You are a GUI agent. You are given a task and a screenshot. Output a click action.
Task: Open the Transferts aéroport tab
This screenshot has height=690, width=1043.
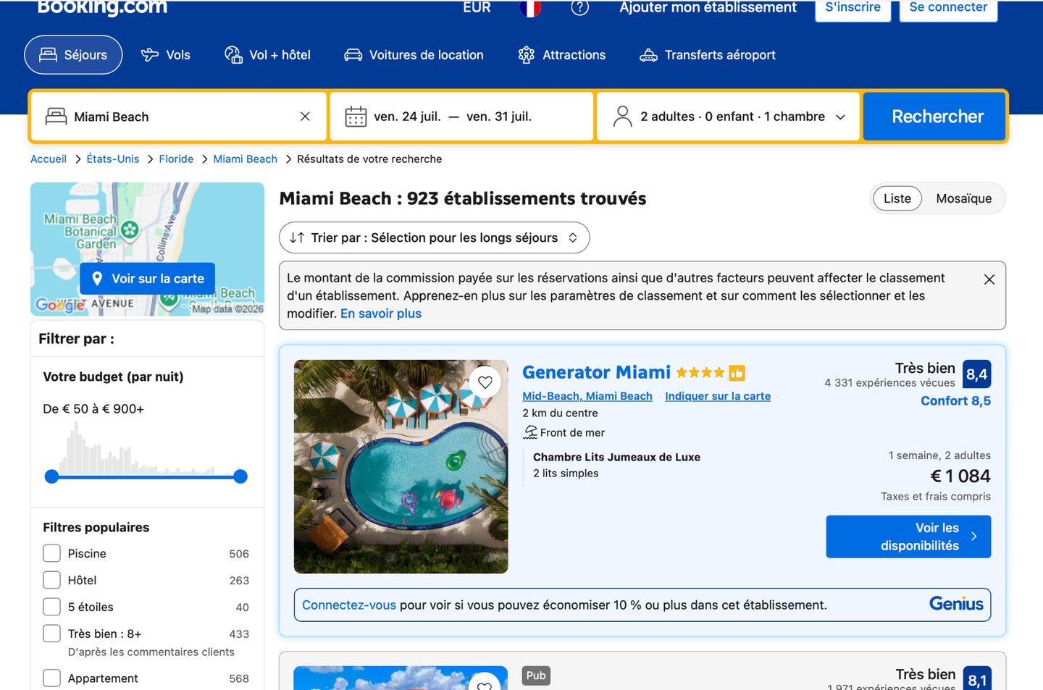point(708,55)
